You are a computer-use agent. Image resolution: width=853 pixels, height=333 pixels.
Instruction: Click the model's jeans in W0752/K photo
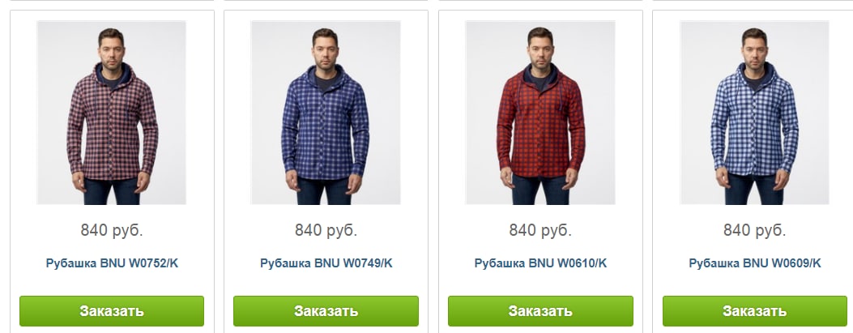pyautogui.click(x=112, y=190)
